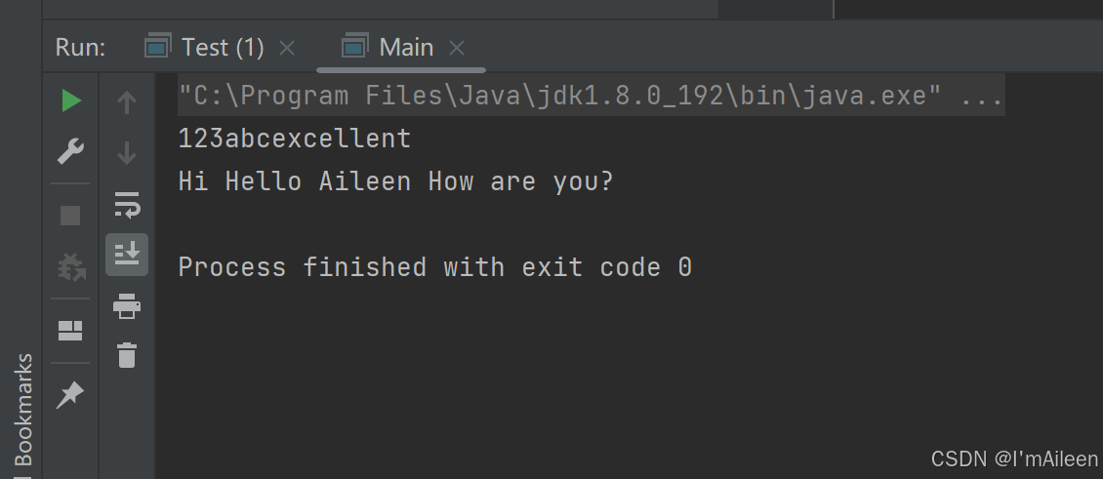Open run configuration wrench settings
This screenshot has width=1103, height=479.
pyautogui.click(x=71, y=151)
